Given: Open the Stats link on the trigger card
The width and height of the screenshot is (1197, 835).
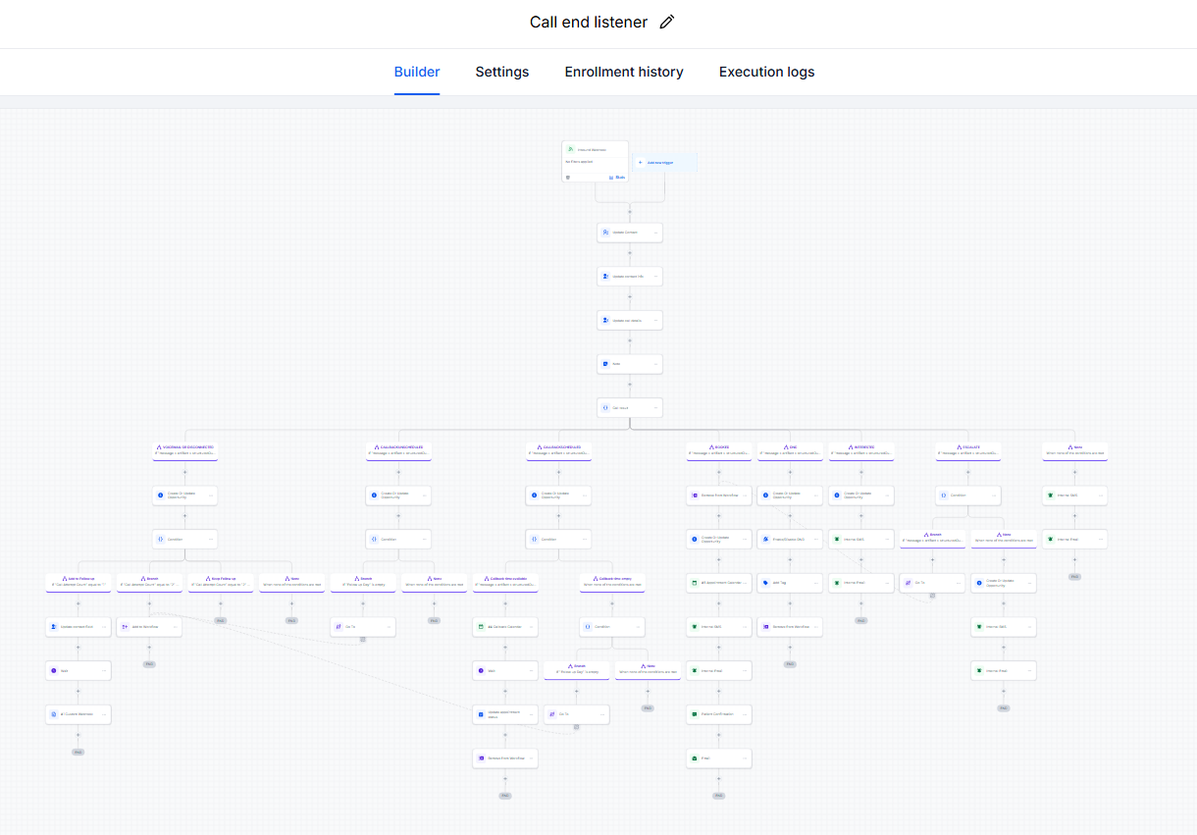Looking at the screenshot, I should [617, 177].
